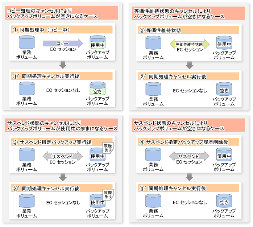Viewport: 253px width, 227px height.
Task: Select the 業務ボリューム cylinder in section ②
Action: tap(153, 43)
